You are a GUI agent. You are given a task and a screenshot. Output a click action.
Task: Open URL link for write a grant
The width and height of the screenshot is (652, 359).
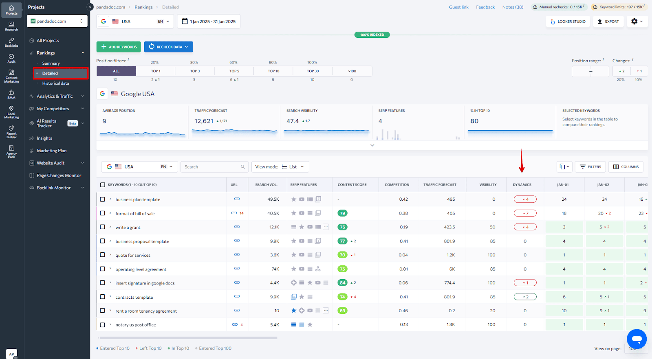(x=237, y=227)
